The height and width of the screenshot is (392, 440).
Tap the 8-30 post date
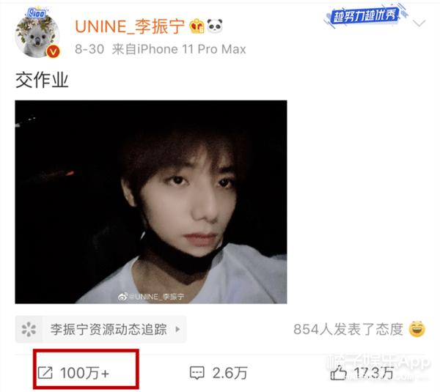coord(89,49)
